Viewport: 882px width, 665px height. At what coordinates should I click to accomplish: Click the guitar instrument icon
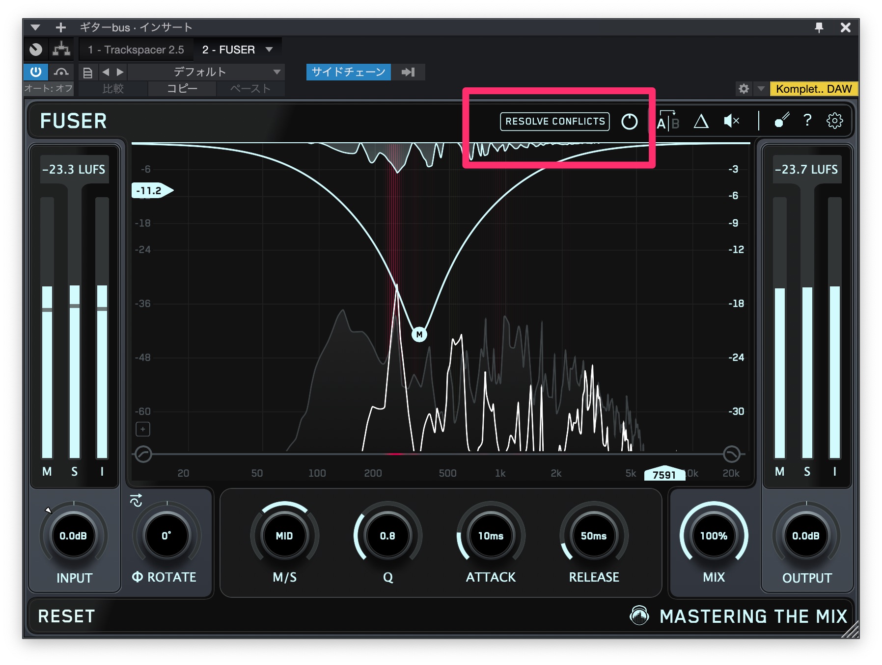(781, 121)
